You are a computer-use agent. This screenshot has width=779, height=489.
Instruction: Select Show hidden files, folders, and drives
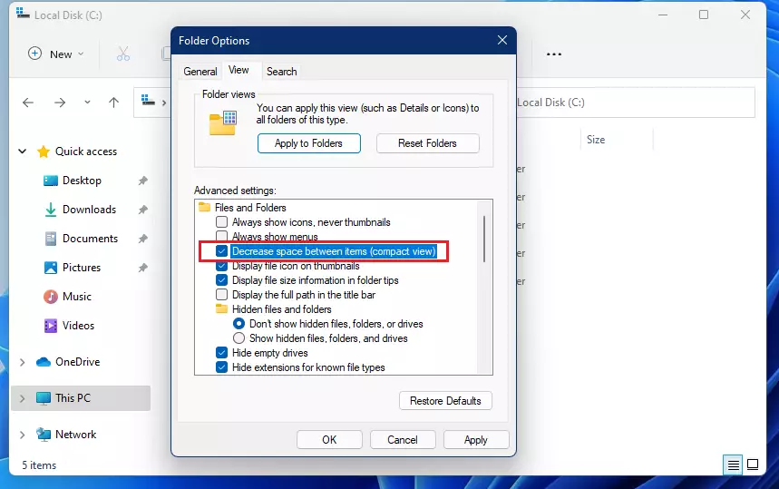239,338
